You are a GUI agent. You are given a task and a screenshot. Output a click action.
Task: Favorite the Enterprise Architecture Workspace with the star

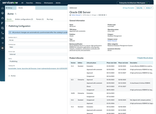coord(147,3)
